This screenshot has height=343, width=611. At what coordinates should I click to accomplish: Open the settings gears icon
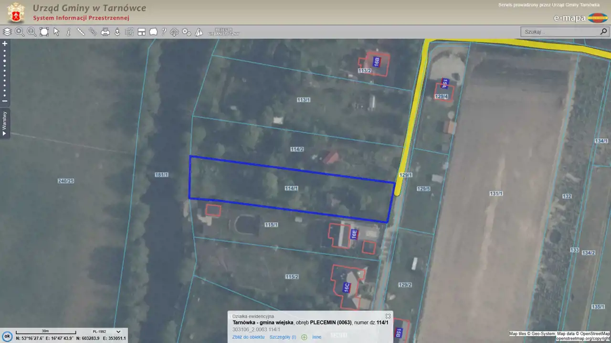pyautogui.click(x=187, y=32)
